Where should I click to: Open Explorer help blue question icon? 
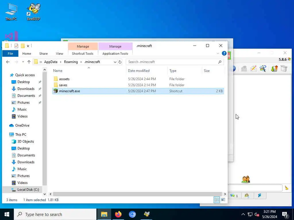click(224, 53)
